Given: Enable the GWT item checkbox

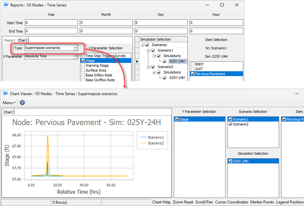Looking at the screenshot, I should point(193,69).
